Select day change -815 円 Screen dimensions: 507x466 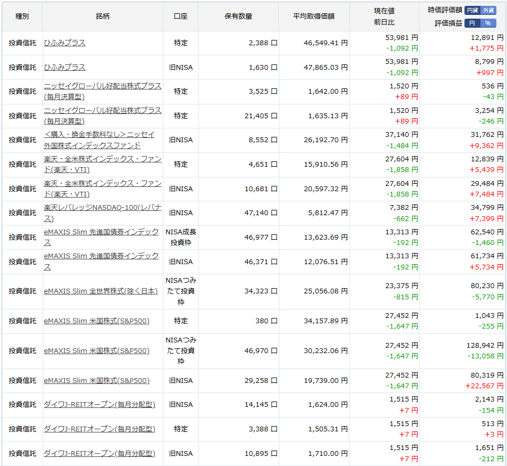405,297
